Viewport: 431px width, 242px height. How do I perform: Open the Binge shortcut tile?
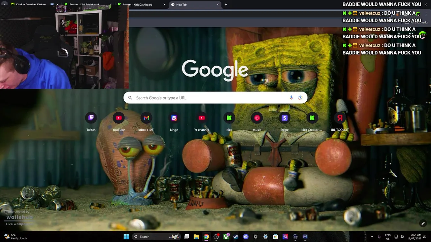point(174,122)
